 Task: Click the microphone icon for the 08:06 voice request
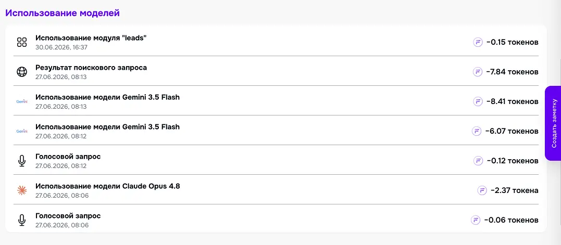pyautogui.click(x=22, y=220)
